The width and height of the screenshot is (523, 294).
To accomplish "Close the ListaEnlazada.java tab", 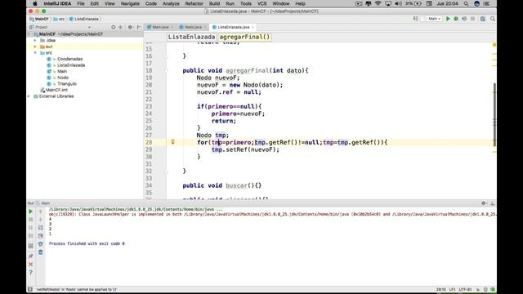I will click(x=253, y=27).
